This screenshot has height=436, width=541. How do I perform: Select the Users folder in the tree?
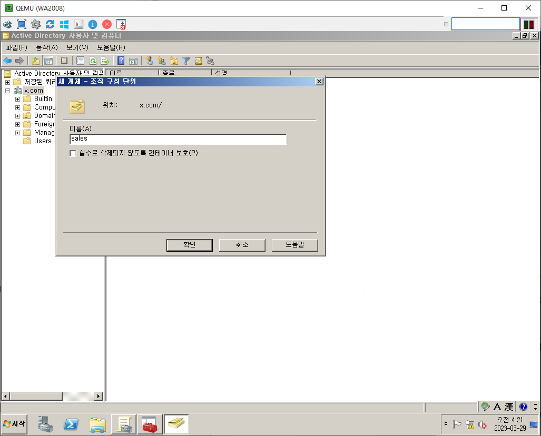click(x=43, y=141)
